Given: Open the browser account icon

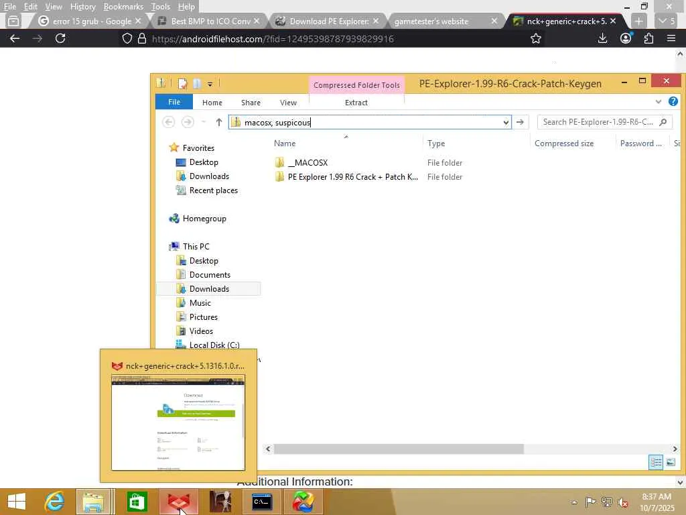Looking at the screenshot, I should click(x=626, y=38).
